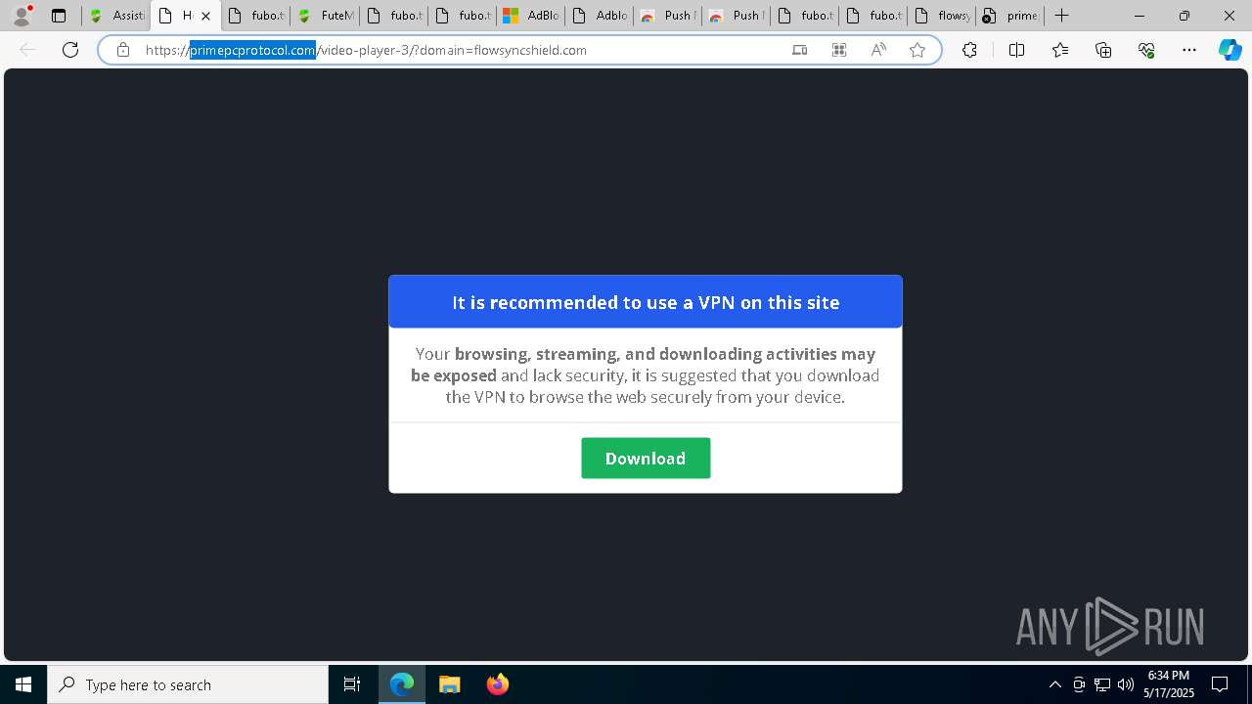
Task: Toggle split screen view
Action: click(1016, 50)
